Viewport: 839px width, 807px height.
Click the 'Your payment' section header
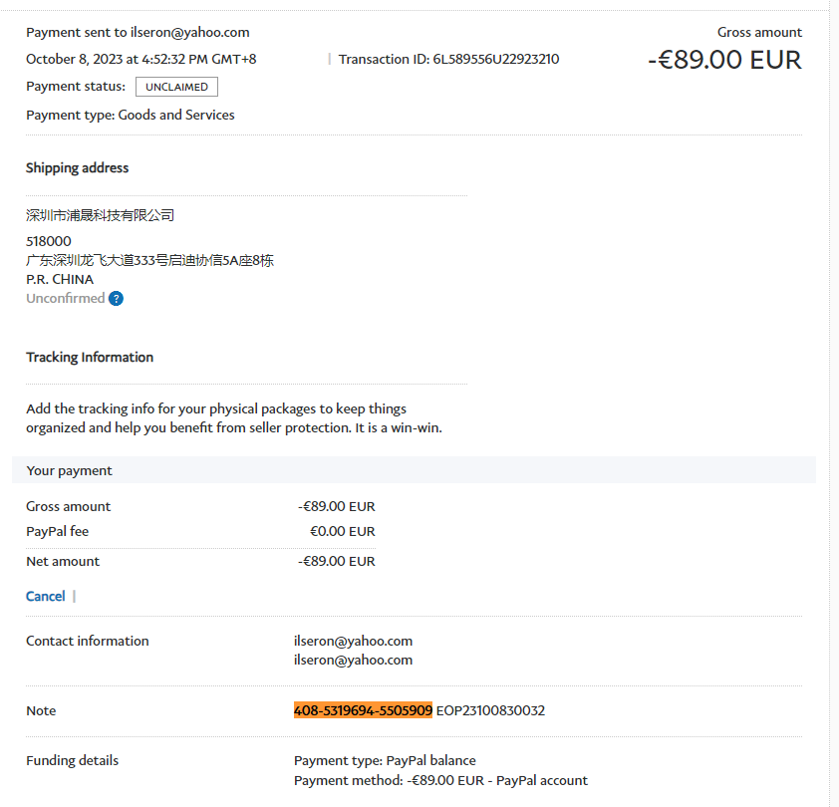pos(69,470)
